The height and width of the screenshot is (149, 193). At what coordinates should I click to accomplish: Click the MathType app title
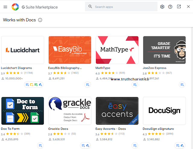click(x=103, y=68)
